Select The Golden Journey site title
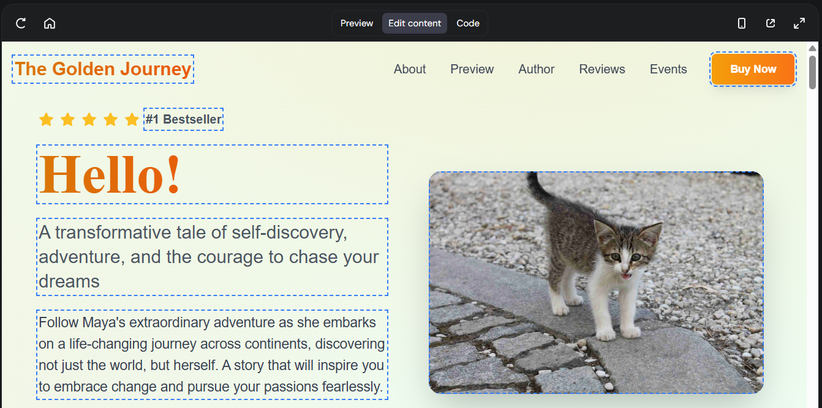 (103, 69)
